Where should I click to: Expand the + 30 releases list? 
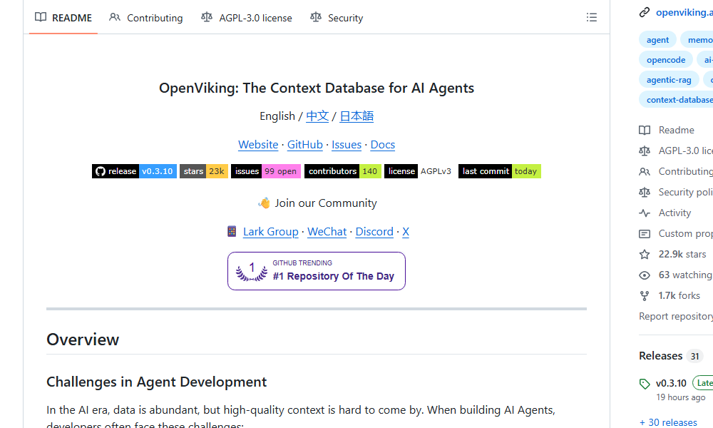pos(667,422)
